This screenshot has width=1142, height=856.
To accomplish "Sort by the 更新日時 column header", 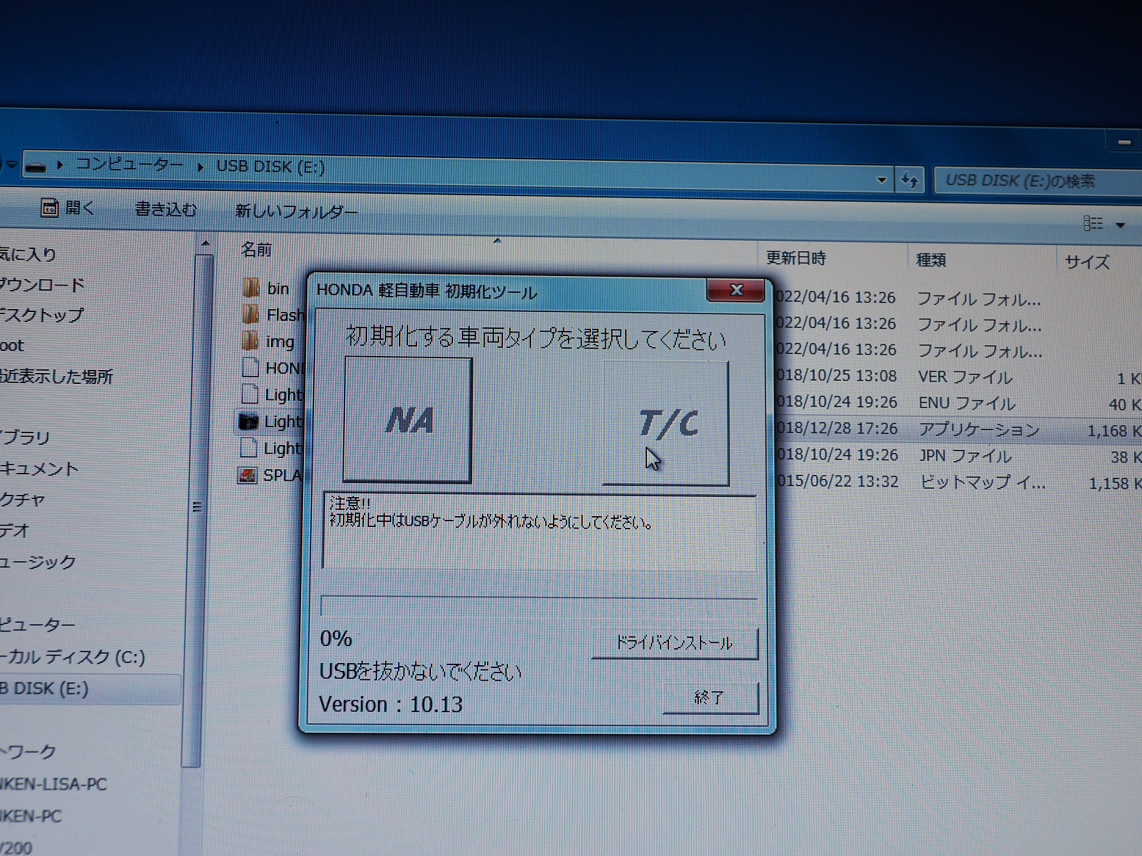I will click(x=796, y=258).
